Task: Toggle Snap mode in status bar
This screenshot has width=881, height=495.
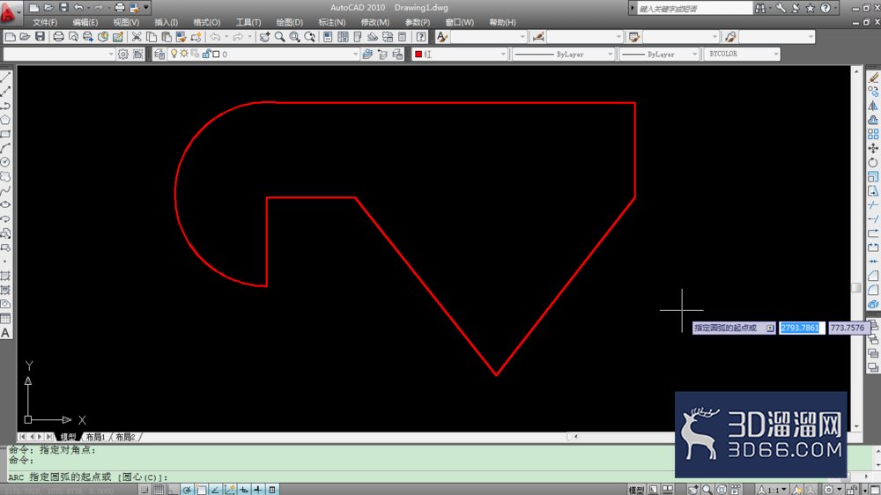Action: pyautogui.click(x=145, y=490)
